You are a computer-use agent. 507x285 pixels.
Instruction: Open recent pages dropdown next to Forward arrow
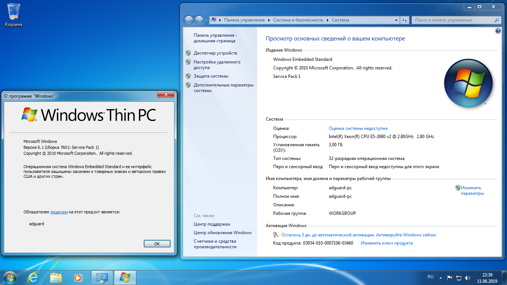pyautogui.click(x=206, y=20)
